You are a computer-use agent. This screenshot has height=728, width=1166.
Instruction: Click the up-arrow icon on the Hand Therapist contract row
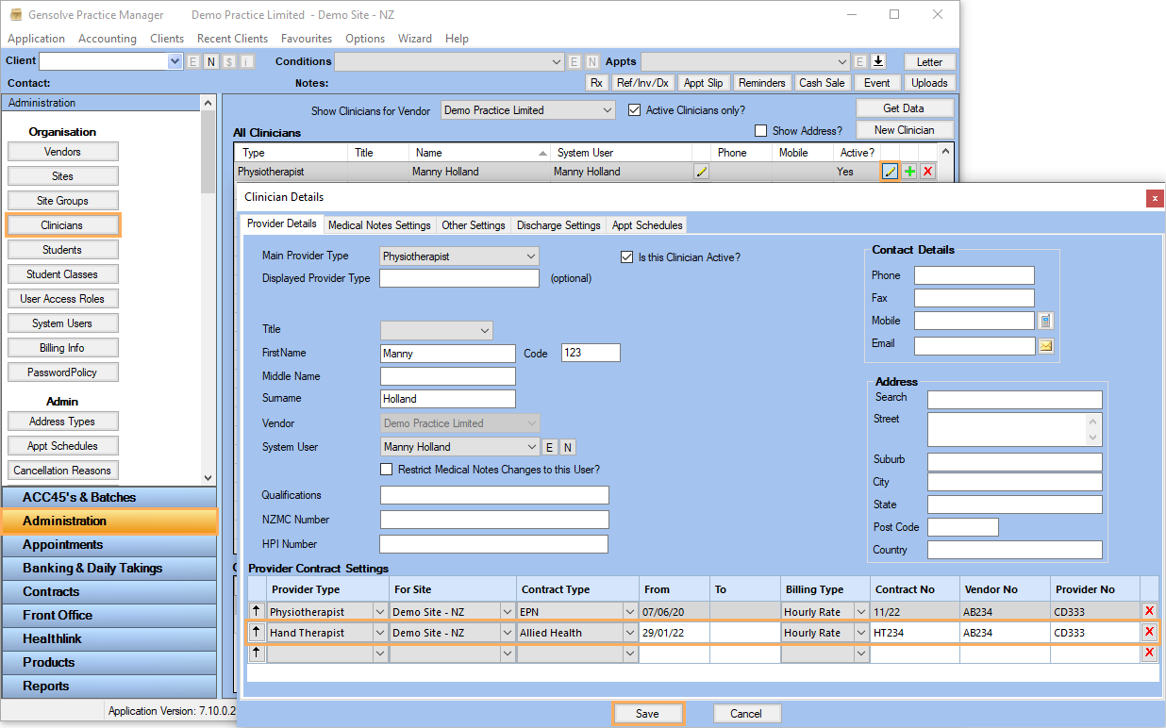(255, 632)
